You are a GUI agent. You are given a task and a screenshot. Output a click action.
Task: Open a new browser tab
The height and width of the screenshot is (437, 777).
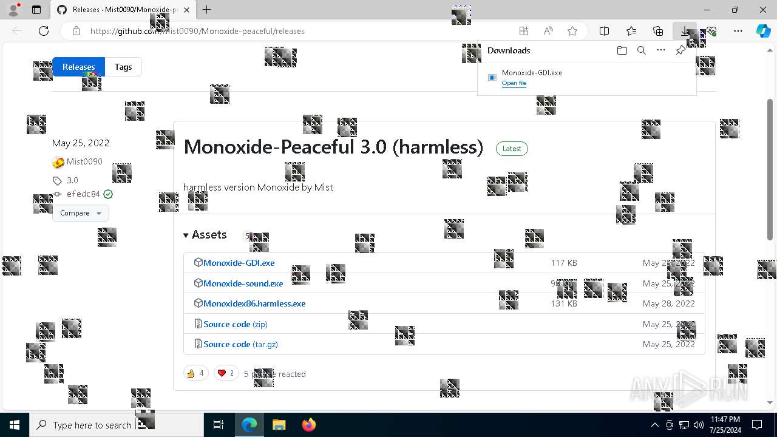(x=207, y=10)
